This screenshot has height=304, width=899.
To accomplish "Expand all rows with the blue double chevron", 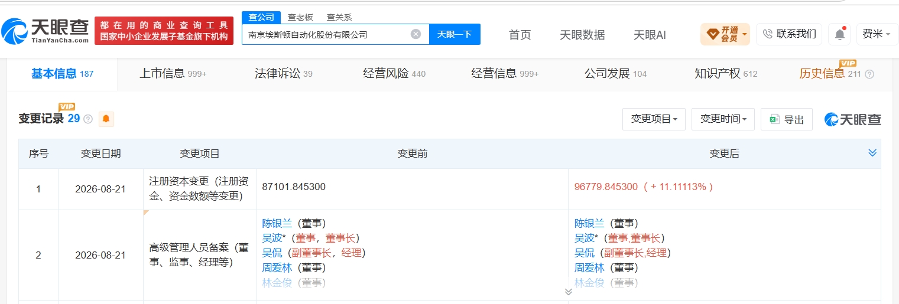I will [872, 153].
